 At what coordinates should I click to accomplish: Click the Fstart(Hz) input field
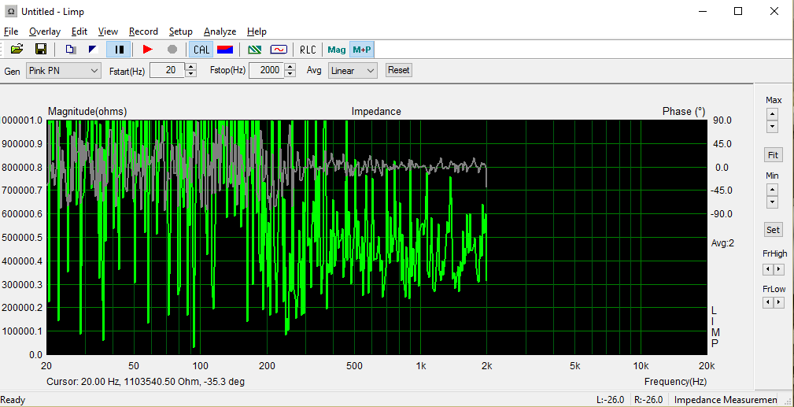168,70
